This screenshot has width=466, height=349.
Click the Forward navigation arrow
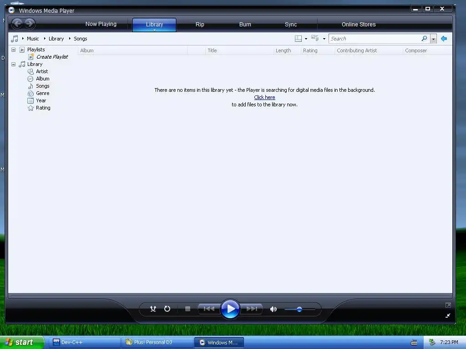[x=30, y=24]
